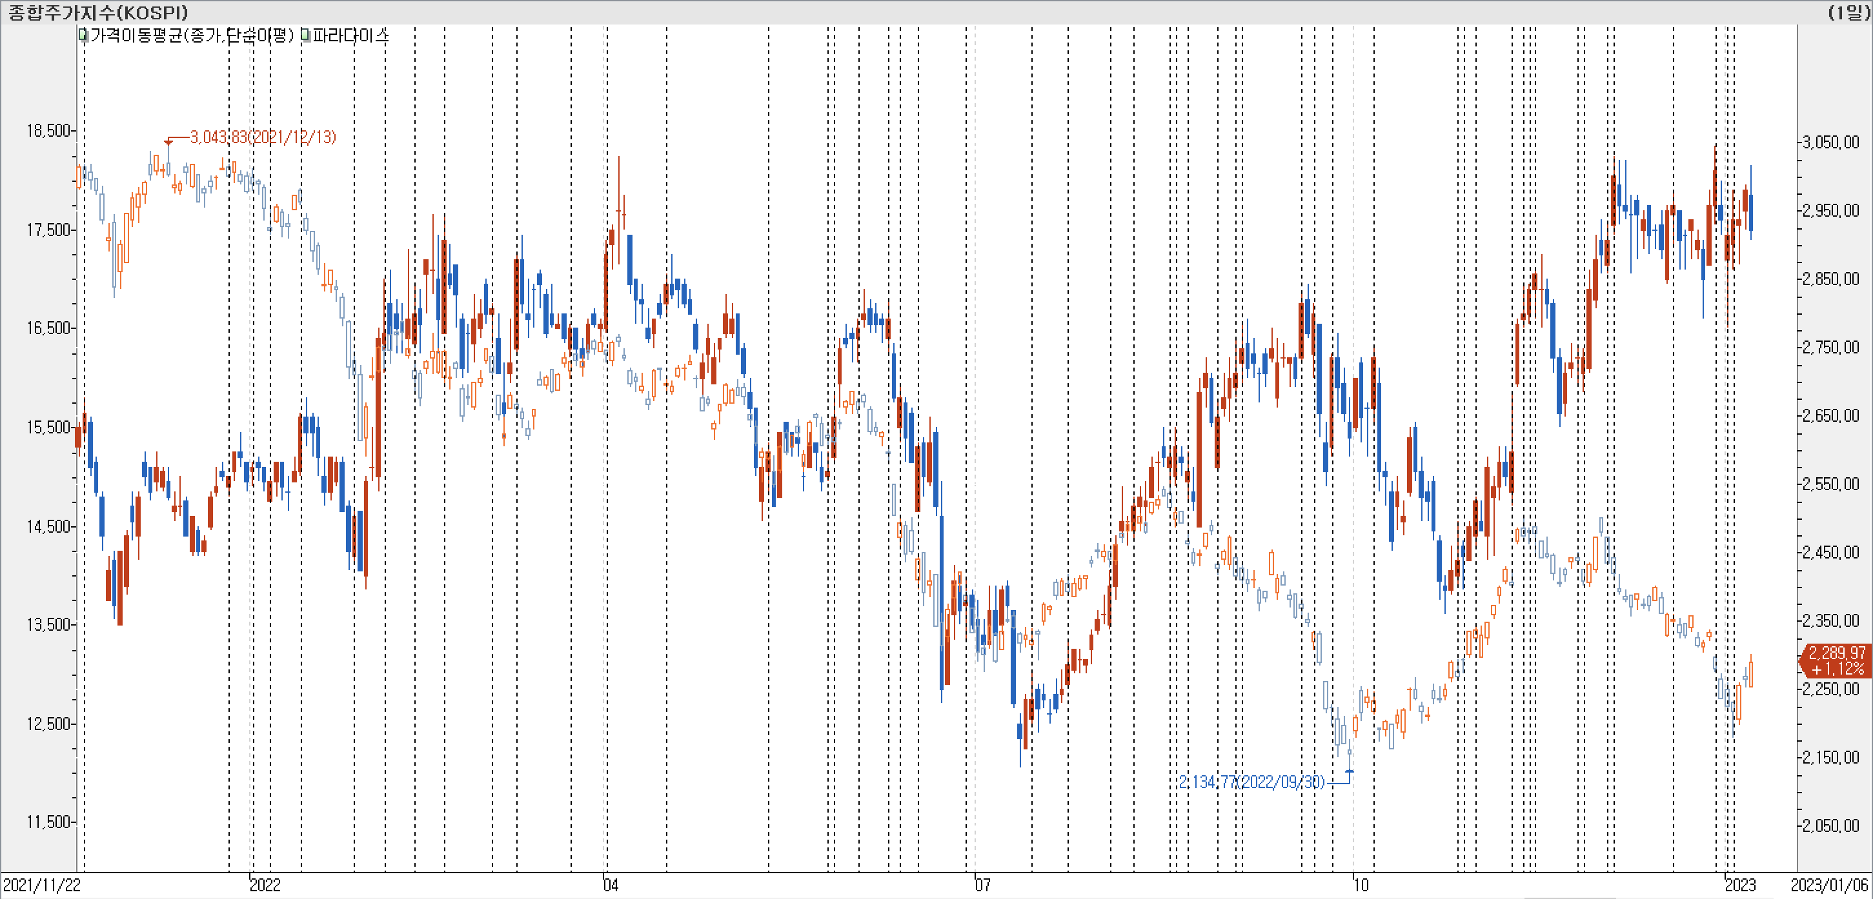
Task: Click the 종합주가지수(KOSPI) chart title
Action: click(x=98, y=12)
